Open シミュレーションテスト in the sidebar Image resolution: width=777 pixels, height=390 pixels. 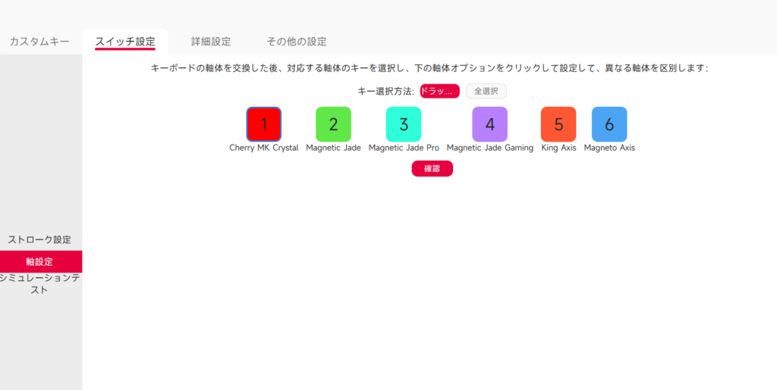coord(39,284)
